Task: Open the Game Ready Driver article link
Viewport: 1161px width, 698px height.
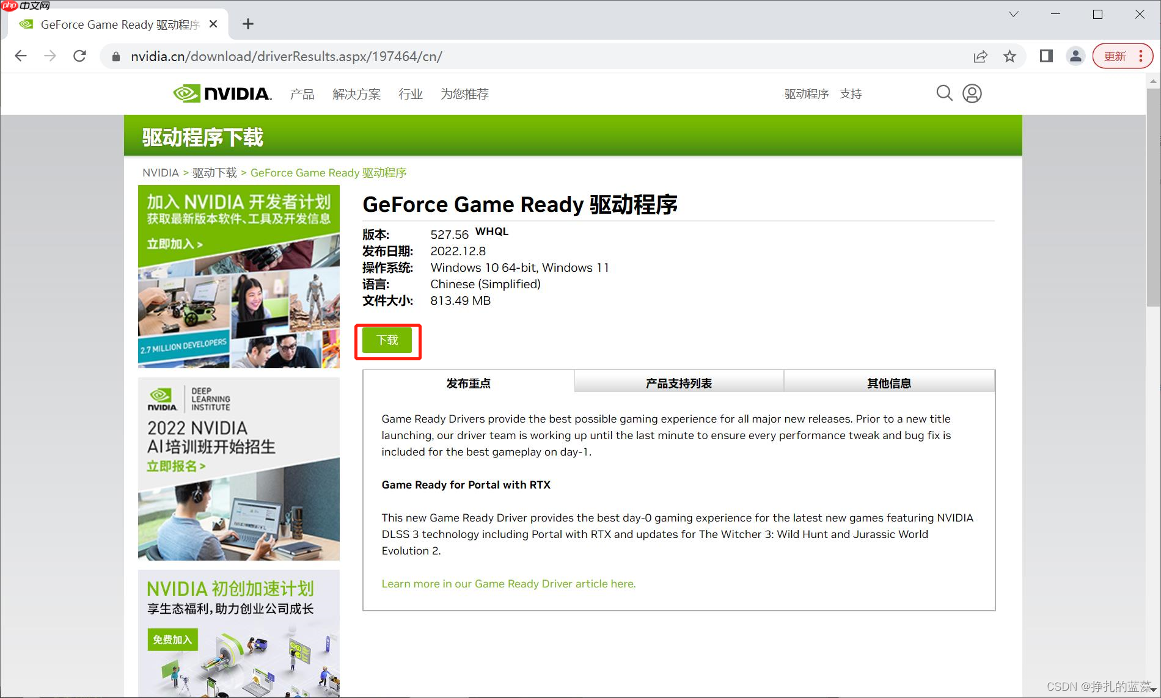Action: [x=508, y=583]
